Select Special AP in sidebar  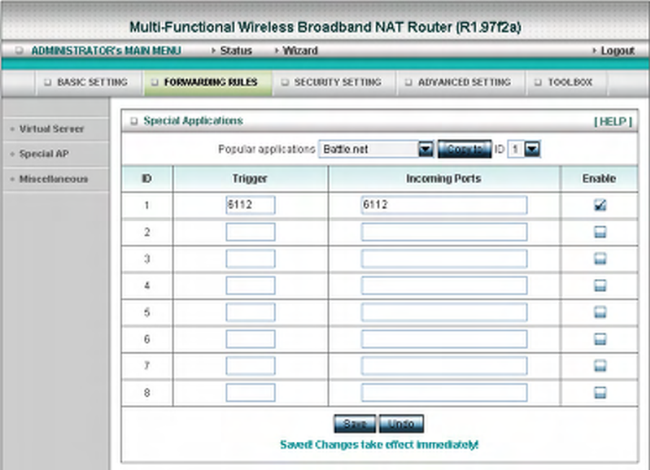pyautogui.click(x=44, y=154)
